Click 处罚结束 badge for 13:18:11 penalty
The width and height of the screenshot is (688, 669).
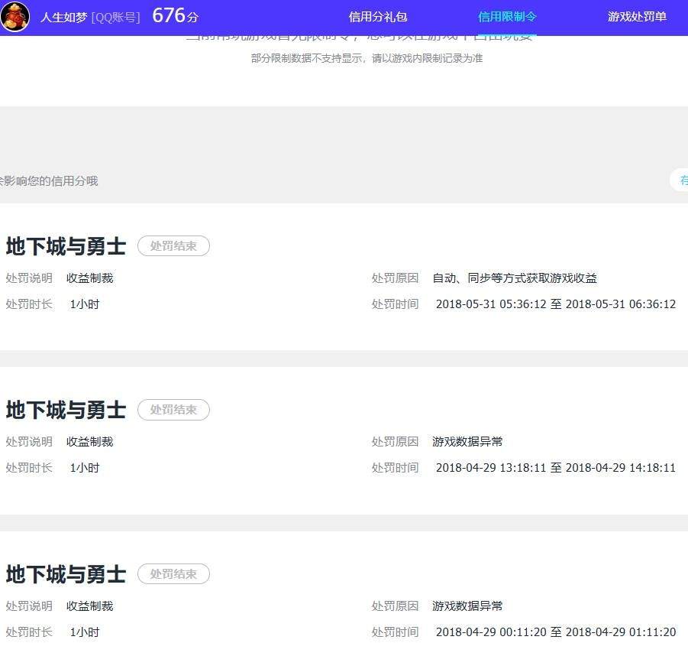[x=174, y=410]
